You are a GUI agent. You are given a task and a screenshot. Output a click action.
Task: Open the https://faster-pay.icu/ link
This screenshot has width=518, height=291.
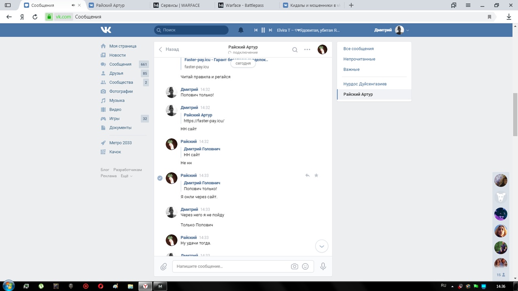204,121
